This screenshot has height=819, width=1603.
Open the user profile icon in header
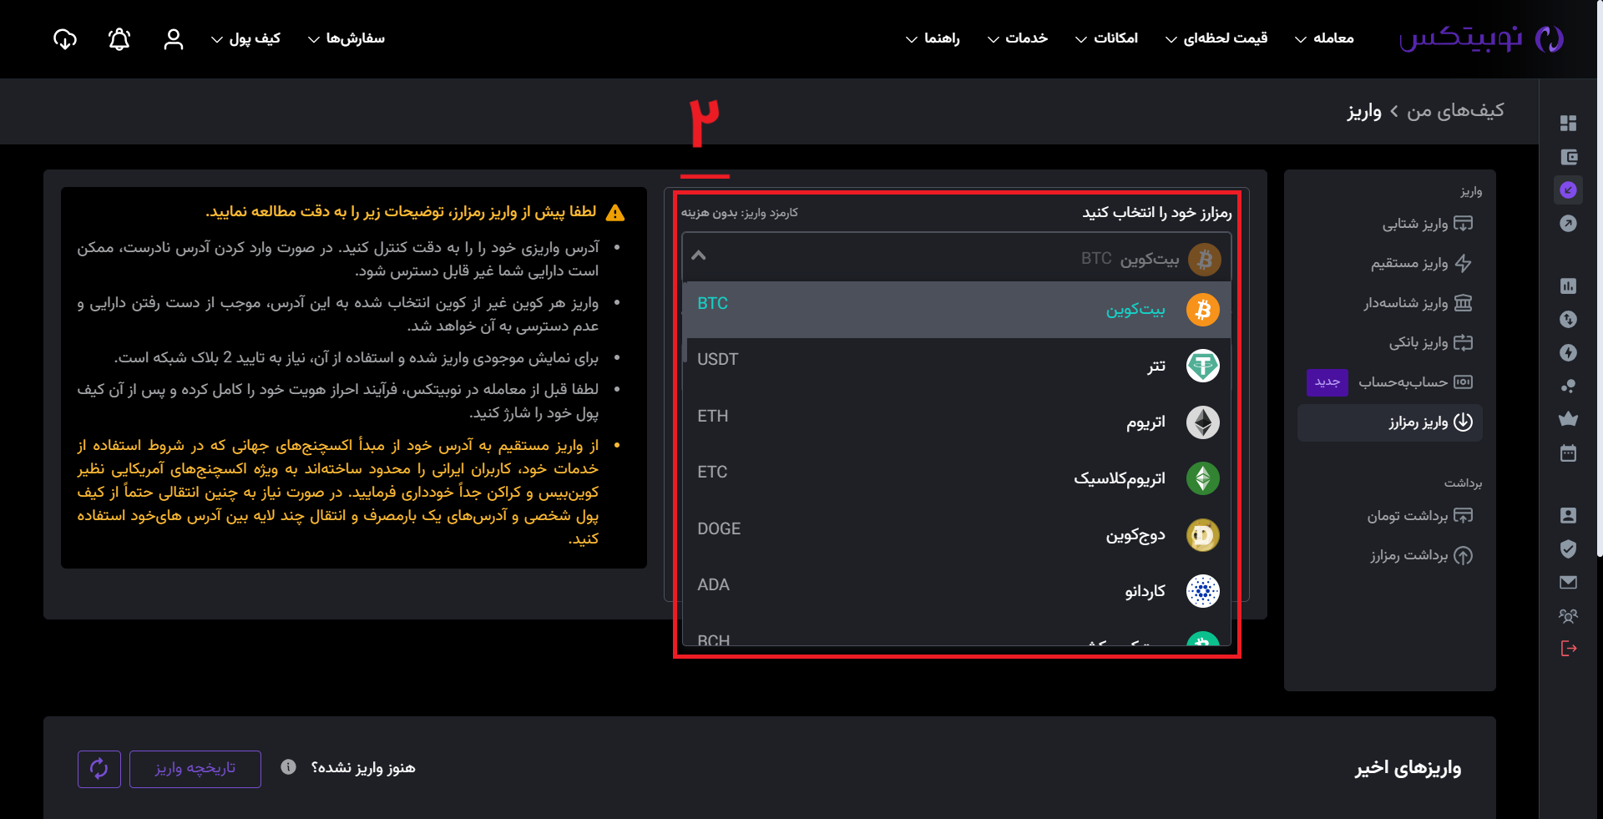[174, 38]
